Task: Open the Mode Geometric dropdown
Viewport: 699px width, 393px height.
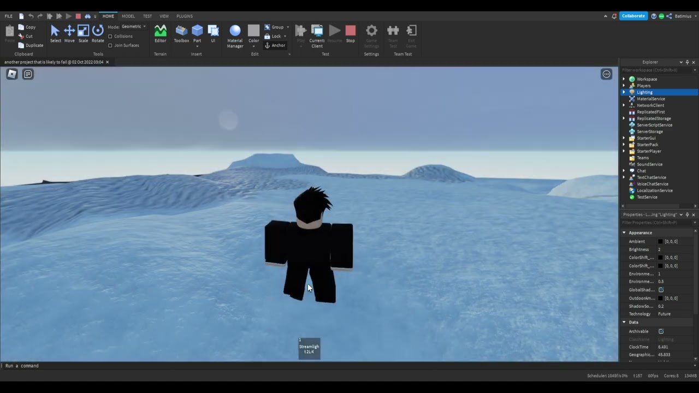Action: (134, 27)
